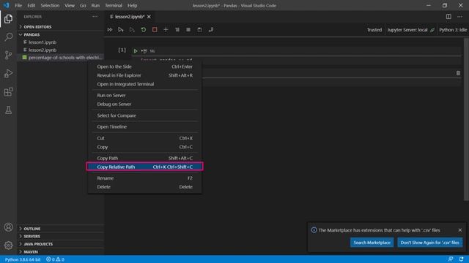Click errors and warnings count in status bar

[55, 259]
